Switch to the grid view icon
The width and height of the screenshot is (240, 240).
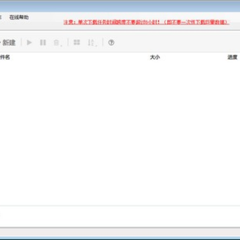[x=77, y=42]
